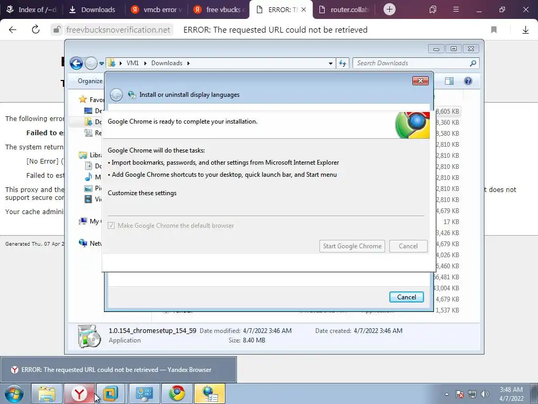Image resolution: width=538 pixels, height=404 pixels.
Task: Switch to the router.collab tab
Action: (344, 9)
